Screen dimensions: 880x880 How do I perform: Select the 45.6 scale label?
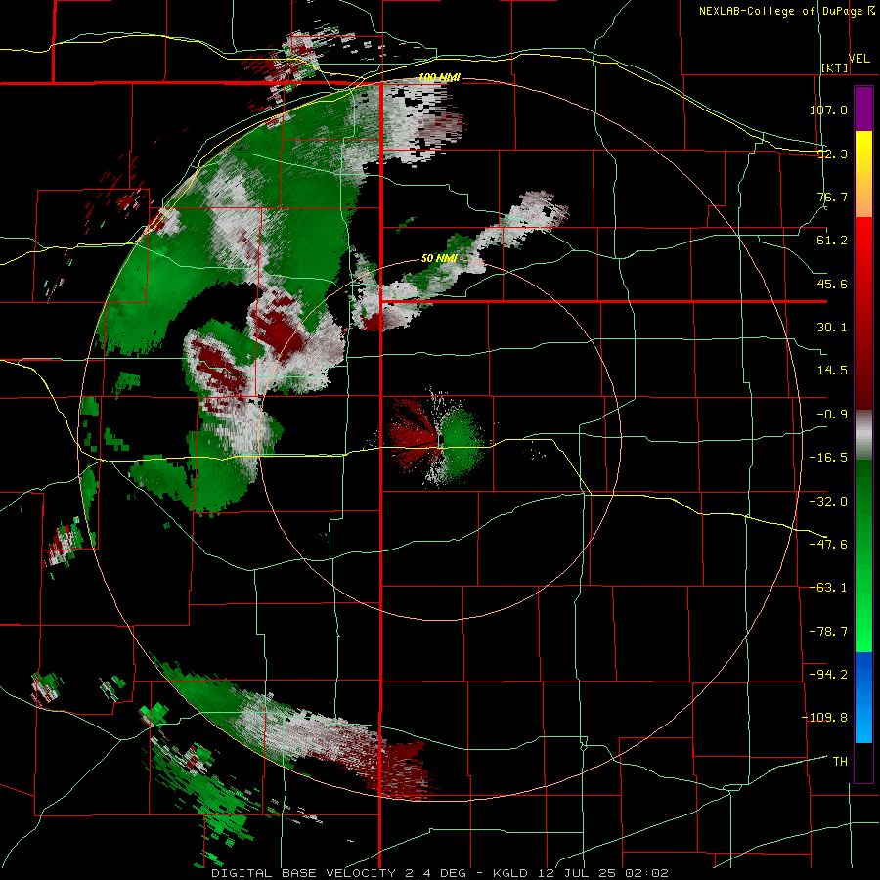(x=832, y=284)
